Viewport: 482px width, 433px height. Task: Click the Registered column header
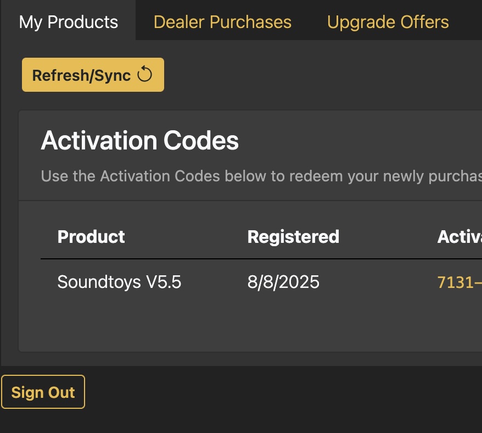click(x=293, y=236)
